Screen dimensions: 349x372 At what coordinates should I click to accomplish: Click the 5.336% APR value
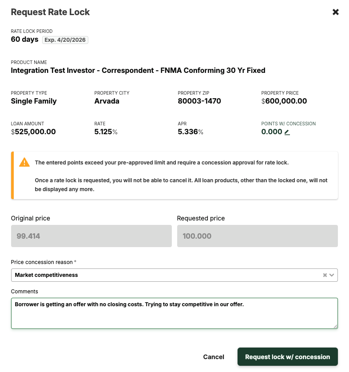(x=190, y=132)
